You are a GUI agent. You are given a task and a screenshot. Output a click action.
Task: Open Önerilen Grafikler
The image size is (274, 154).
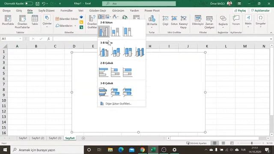[x=92, y=22]
